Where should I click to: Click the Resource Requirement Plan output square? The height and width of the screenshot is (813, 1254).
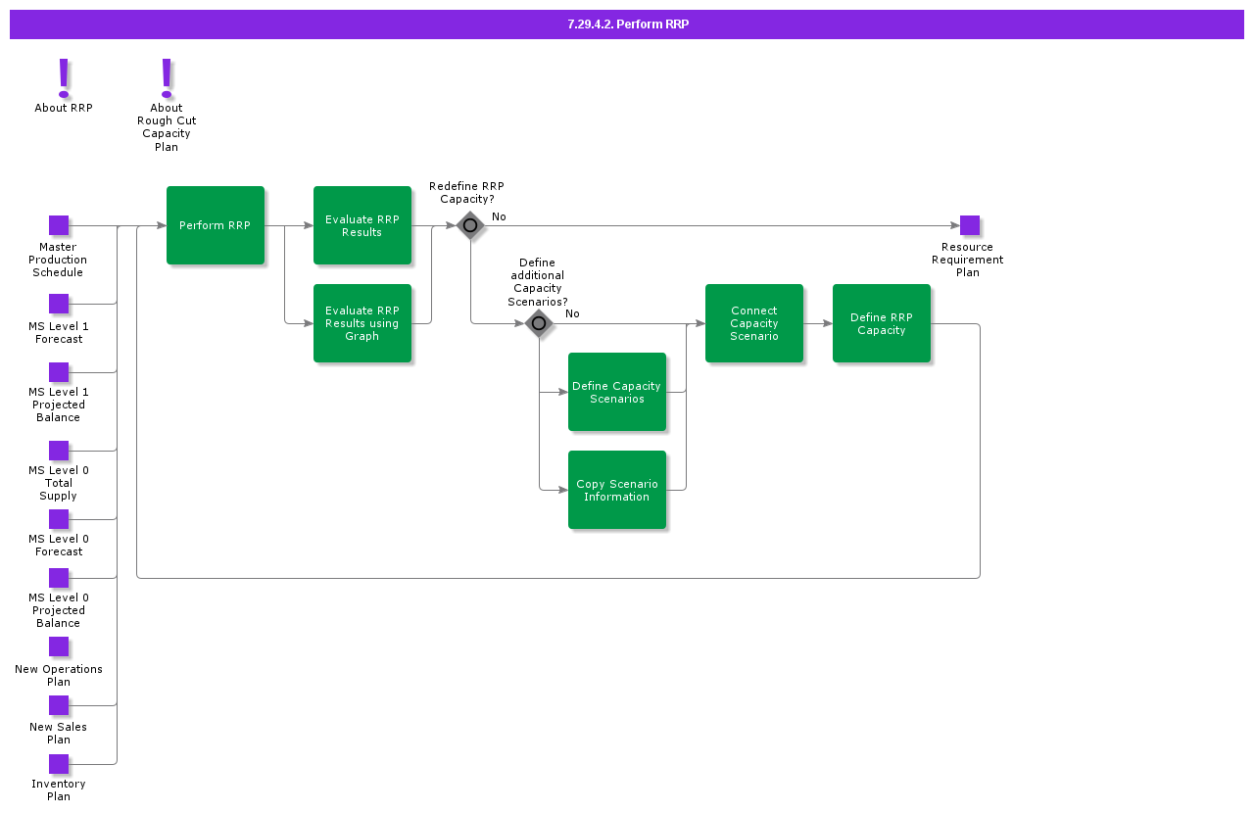[970, 225]
